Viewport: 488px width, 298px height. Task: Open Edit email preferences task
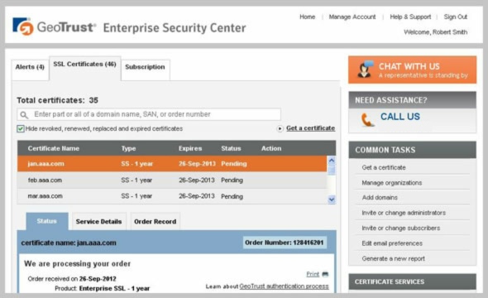point(392,243)
